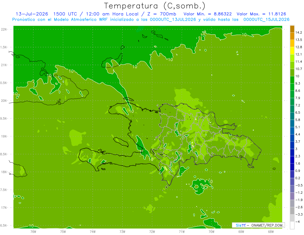304x235 pixels.
Task: Click the '8.5N' latitude axis label
Action: [x=4, y=154]
